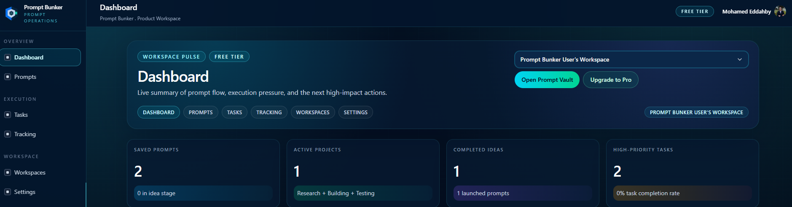Image resolution: width=792 pixels, height=207 pixels.
Task: Click the OVERVIEW section label
Action: (x=19, y=41)
